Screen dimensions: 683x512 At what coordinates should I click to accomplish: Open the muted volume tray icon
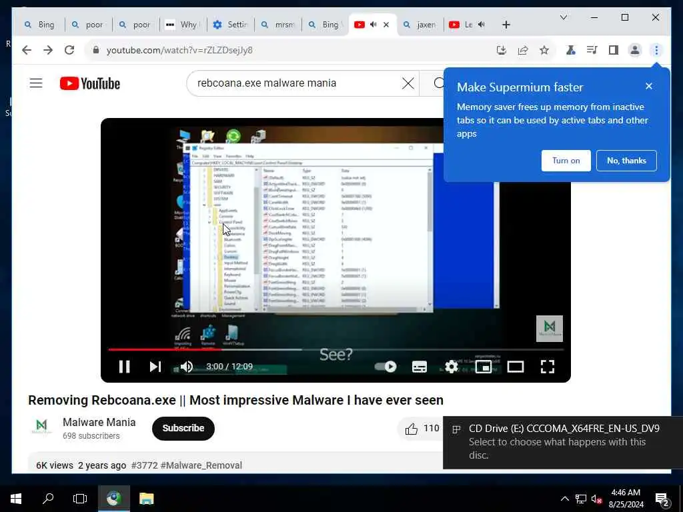596,499
